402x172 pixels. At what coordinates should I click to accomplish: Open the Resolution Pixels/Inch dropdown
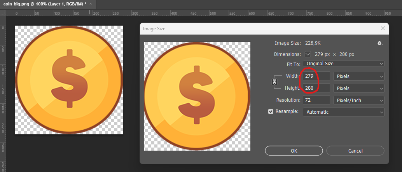coord(358,101)
